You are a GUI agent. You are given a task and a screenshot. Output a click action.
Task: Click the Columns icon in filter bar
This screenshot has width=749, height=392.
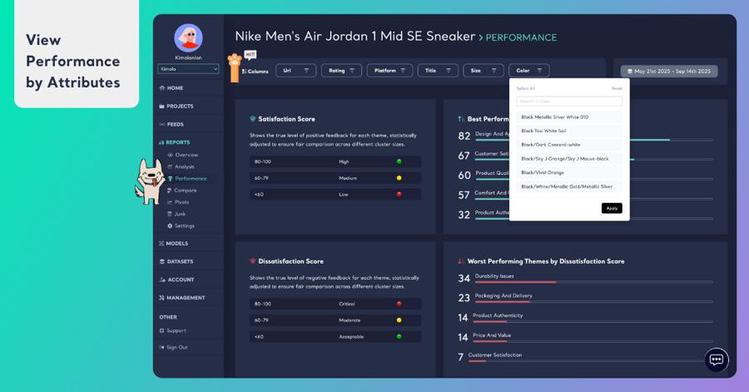[244, 71]
